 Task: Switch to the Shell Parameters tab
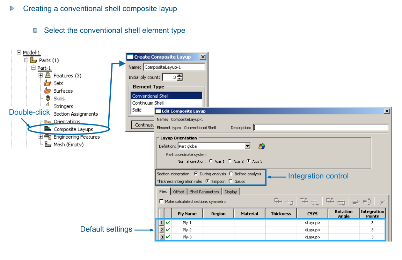(x=204, y=192)
